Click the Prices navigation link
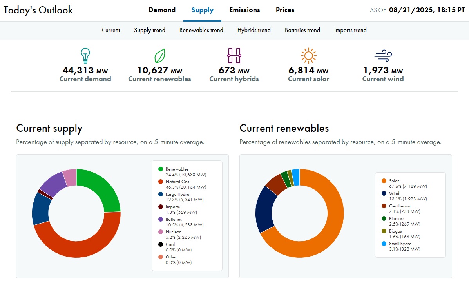The width and height of the screenshot is (469, 282). pyautogui.click(x=285, y=10)
